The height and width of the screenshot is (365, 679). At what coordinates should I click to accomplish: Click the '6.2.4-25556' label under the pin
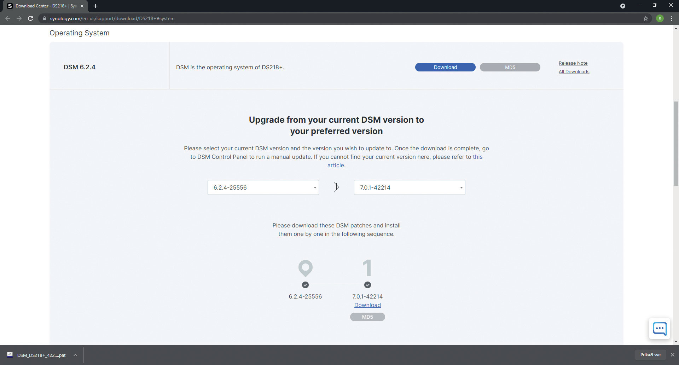coord(305,296)
